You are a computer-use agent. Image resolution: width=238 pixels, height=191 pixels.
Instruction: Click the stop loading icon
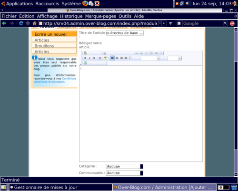(x=28, y=23)
